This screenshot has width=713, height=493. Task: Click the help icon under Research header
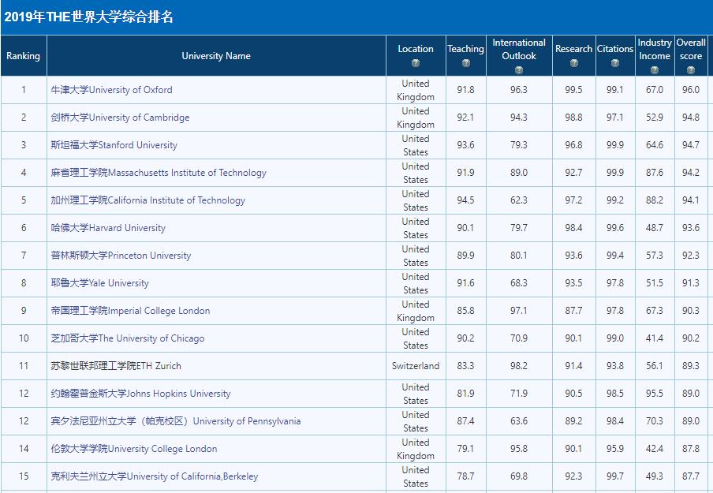click(x=573, y=63)
